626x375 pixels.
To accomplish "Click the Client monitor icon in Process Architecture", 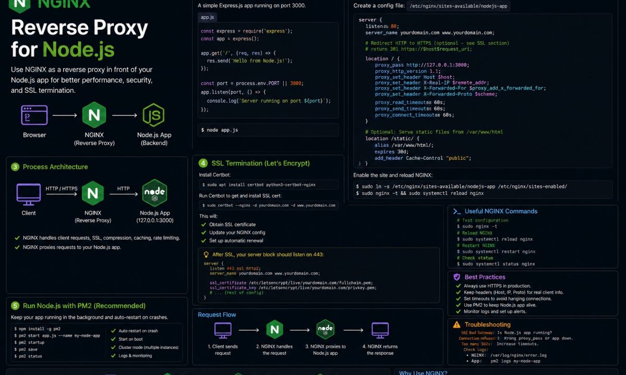I will pyautogui.click(x=29, y=194).
